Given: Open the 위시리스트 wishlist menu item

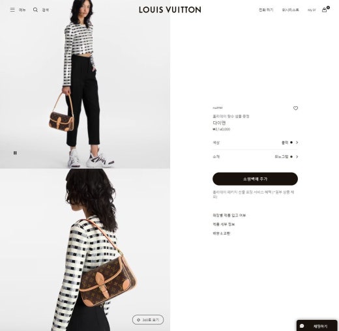Looking at the screenshot, I should coord(290,10).
